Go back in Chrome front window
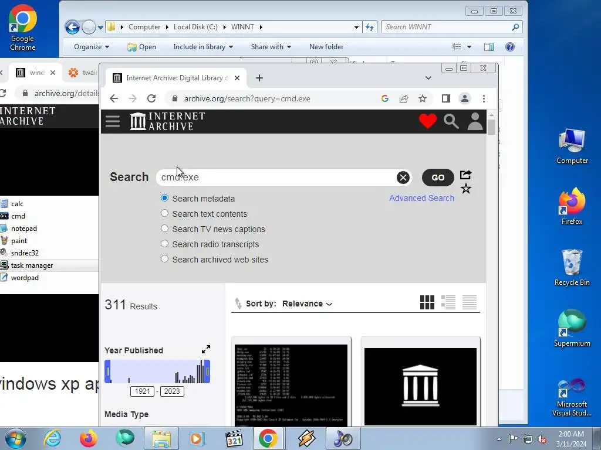Viewport: 601px width, 450px height. point(114,98)
